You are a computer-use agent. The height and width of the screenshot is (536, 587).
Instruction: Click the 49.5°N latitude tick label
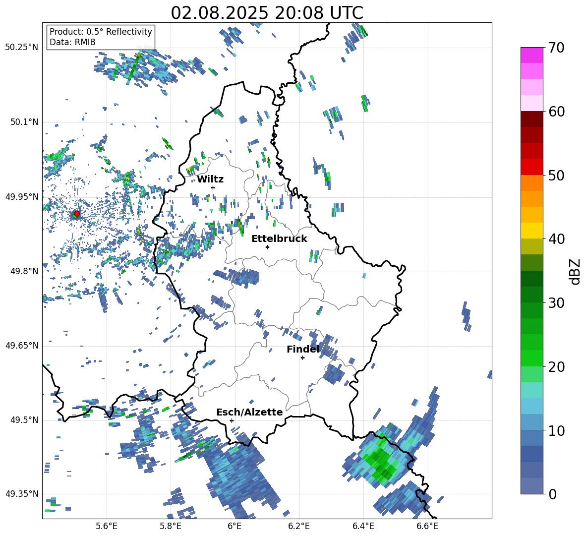pos(24,420)
